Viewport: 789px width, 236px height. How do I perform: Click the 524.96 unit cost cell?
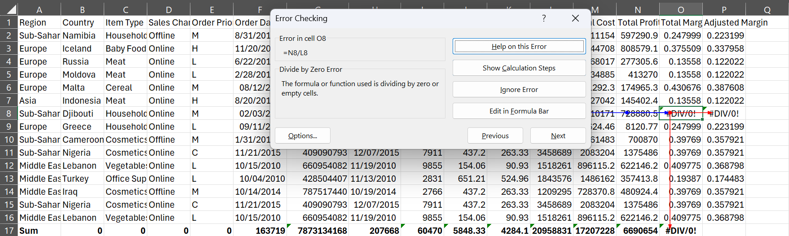(508, 179)
